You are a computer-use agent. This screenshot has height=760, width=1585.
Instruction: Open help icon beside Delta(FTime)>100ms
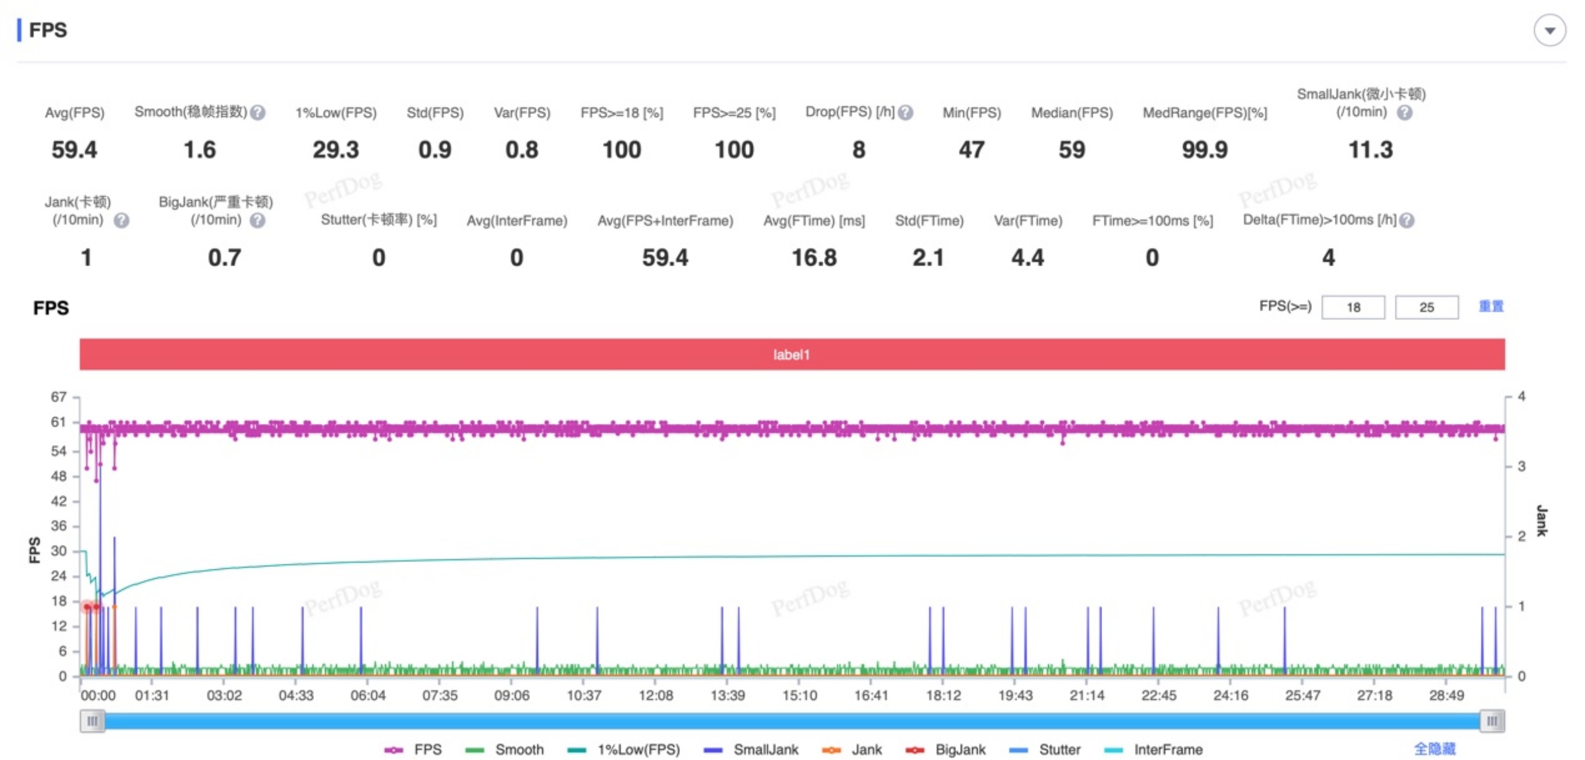click(1406, 220)
